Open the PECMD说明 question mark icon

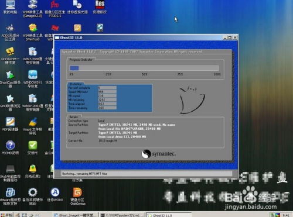pos(10,147)
